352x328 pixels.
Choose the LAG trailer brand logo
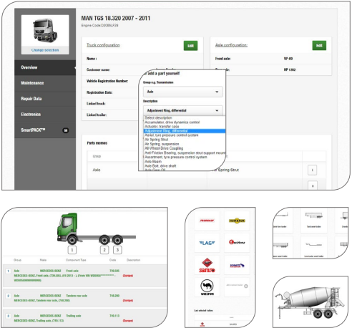pyautogui.click(x=207, y=243)
